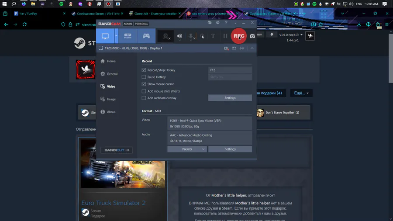
Task: Open Windows Start menu
Action: coord(4,4)
